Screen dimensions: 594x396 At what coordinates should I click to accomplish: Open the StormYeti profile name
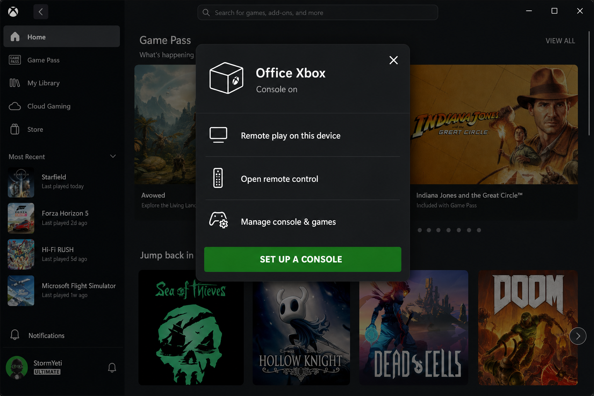click(x=48, y=363)
